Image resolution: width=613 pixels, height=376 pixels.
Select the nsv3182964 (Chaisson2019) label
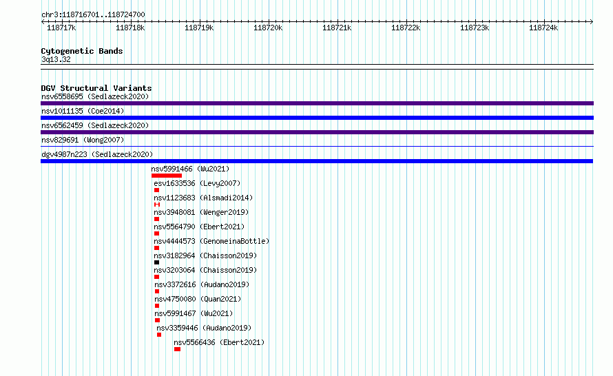pyautogui.click(x=205, y=255)
